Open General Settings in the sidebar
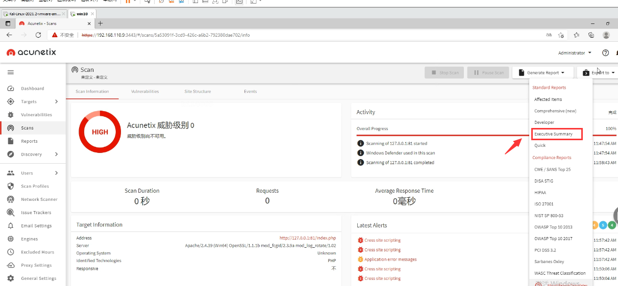Image resolution: width=618 pixels, height=286 pixels. pos(38,279)
